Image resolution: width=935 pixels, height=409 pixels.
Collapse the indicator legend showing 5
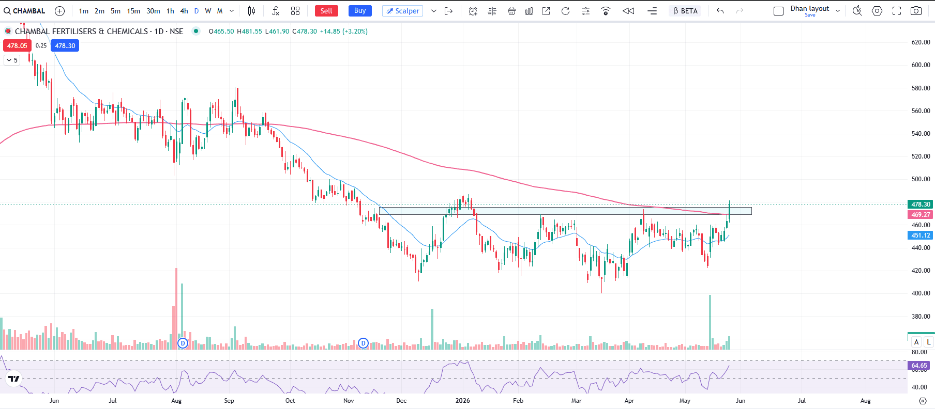pyautogui.click(x=11, y=60)
